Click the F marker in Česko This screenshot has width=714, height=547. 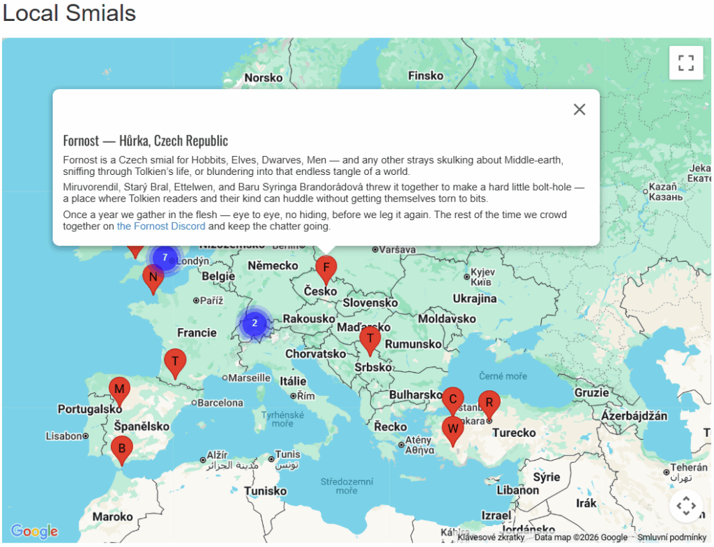[x=326, y=268]
